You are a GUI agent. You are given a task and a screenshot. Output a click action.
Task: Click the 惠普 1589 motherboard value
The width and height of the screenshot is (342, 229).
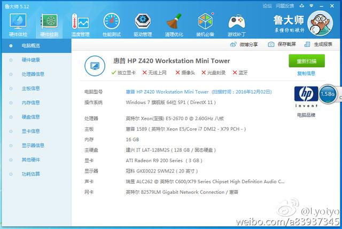(186, 129)
